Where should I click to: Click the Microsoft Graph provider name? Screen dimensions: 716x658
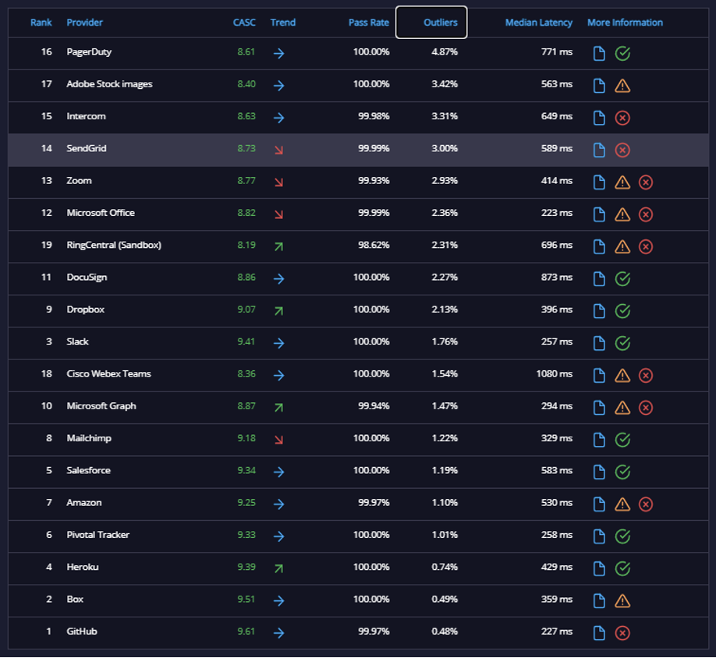[101, 406]
